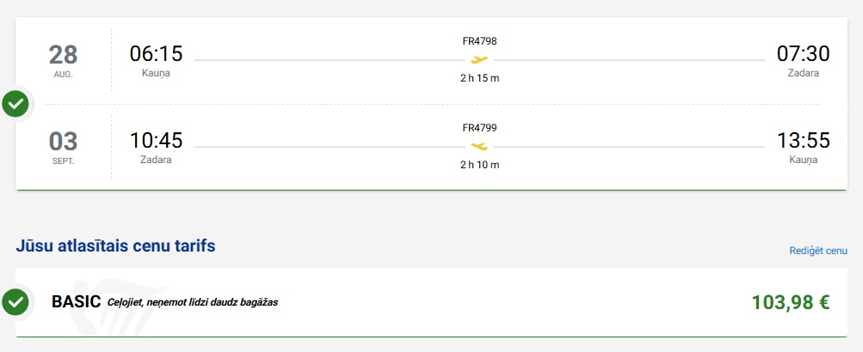Click the Jūsu atlasītais cenu tarifs heading
Image resolution: width=863 pixels, height=352 pixels.
click(x=115, y=246)
